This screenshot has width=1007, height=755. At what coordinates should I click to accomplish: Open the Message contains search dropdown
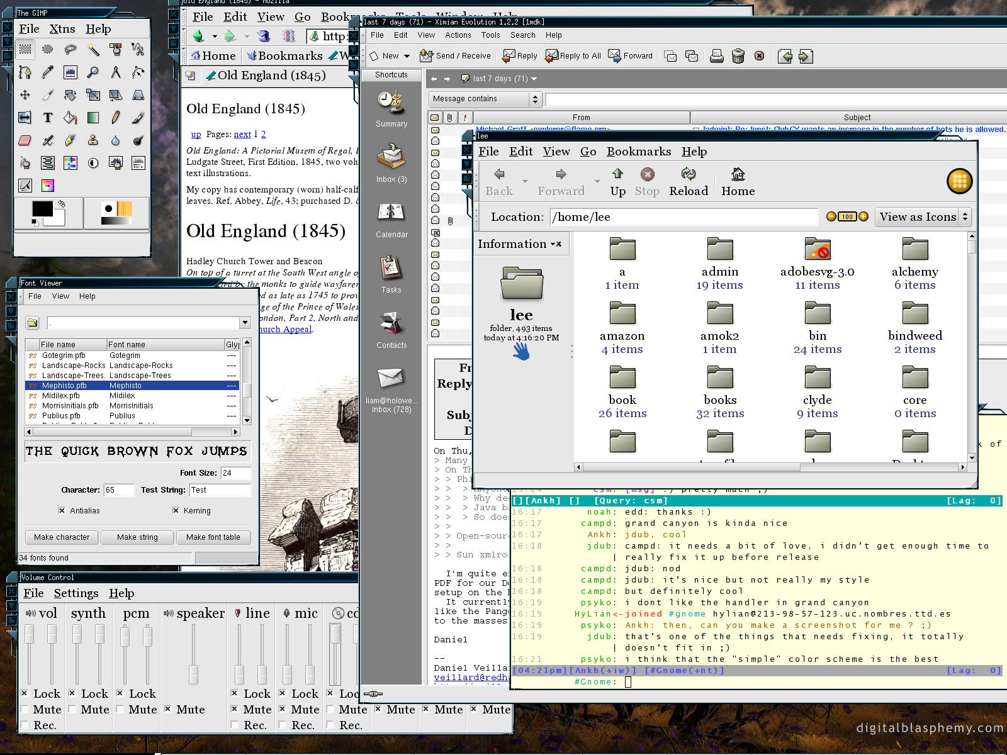click(485, 99)
